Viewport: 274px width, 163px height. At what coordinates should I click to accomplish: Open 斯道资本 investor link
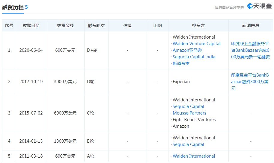[181, 63]
